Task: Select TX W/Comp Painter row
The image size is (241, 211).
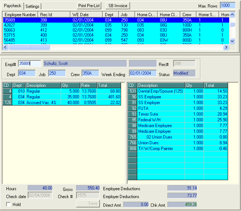Action: coord(178,149)
